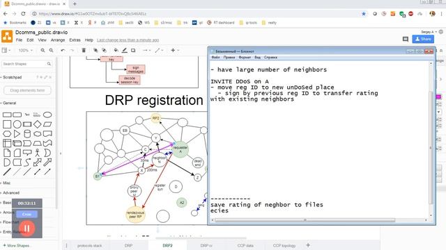Switch to the protocols stack page tab

click(90, 245)
